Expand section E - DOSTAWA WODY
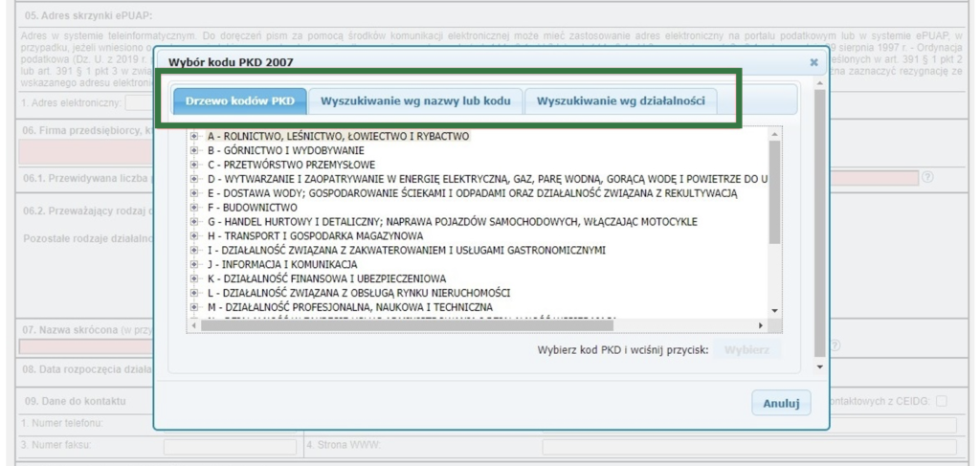This screenshot has height=466, width=980. [193, 193]
